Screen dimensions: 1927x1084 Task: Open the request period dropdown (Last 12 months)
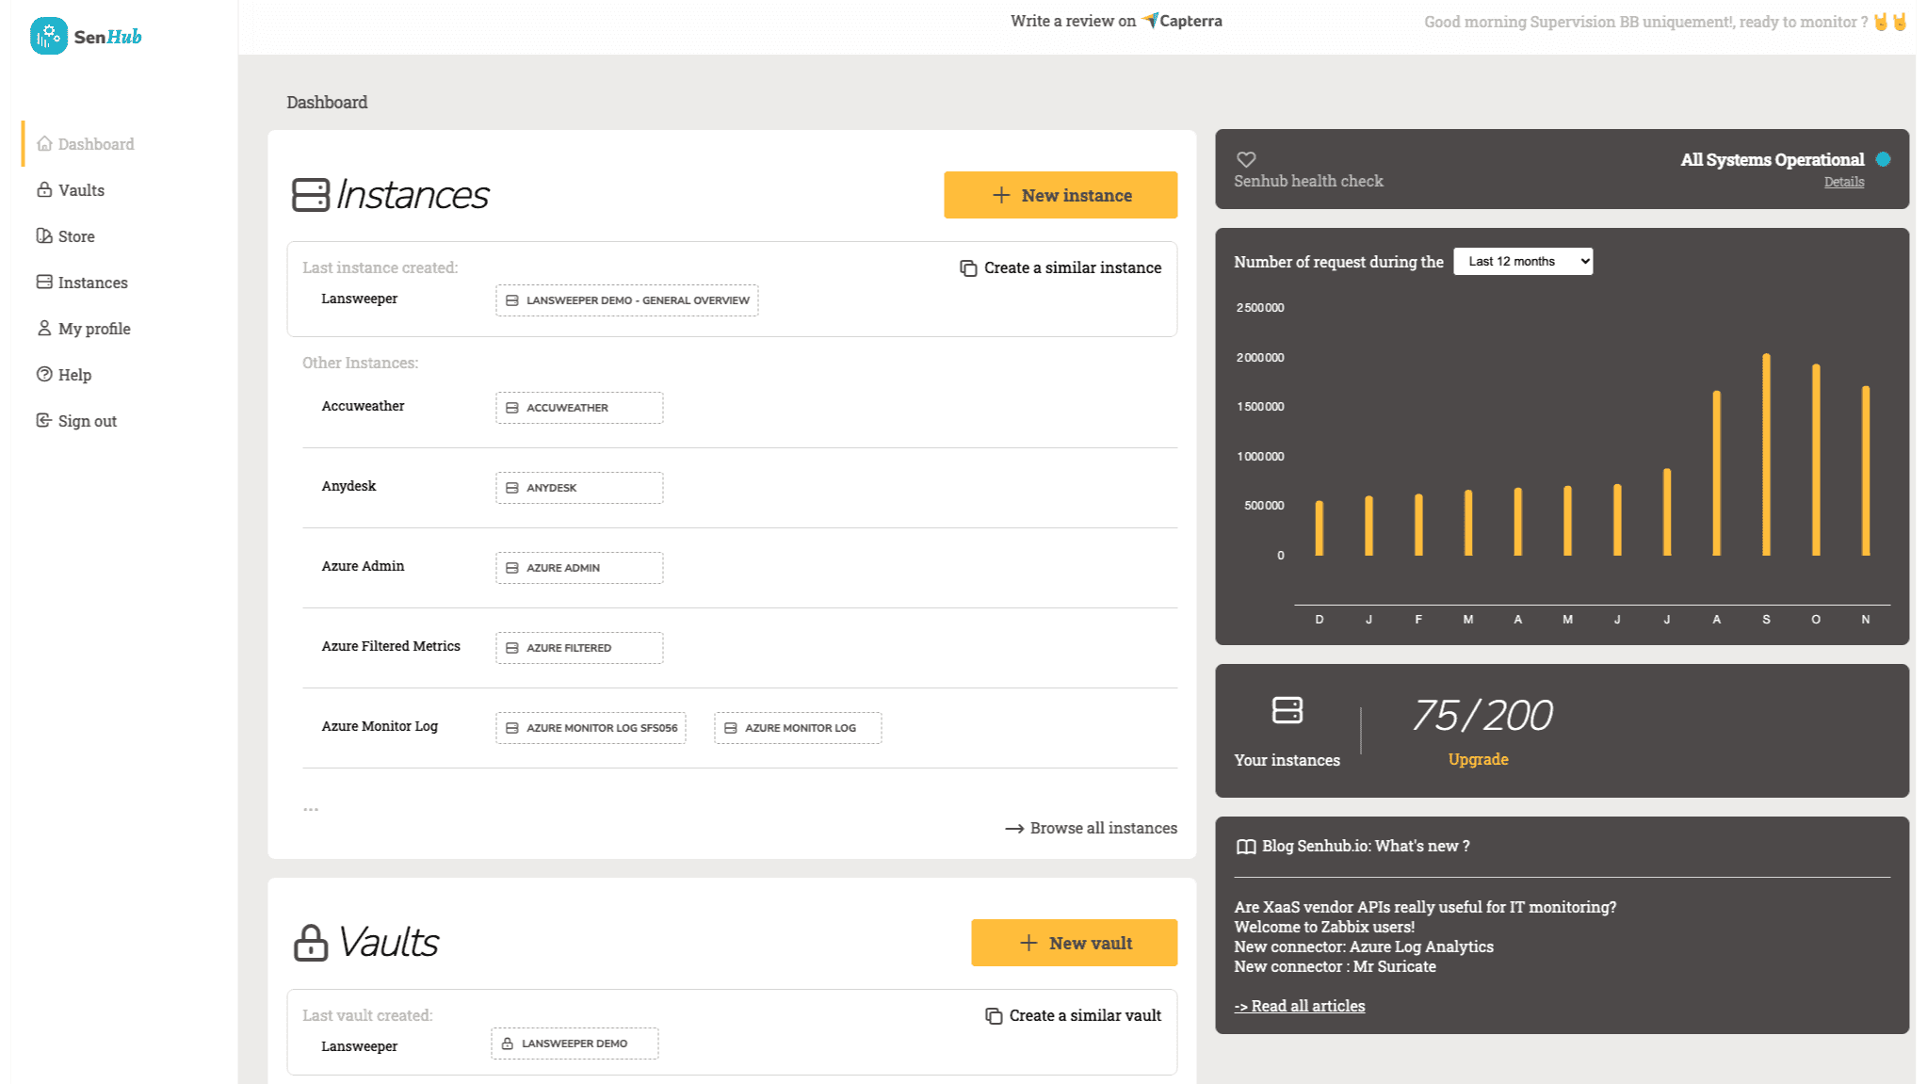(x=1523, y=262)
